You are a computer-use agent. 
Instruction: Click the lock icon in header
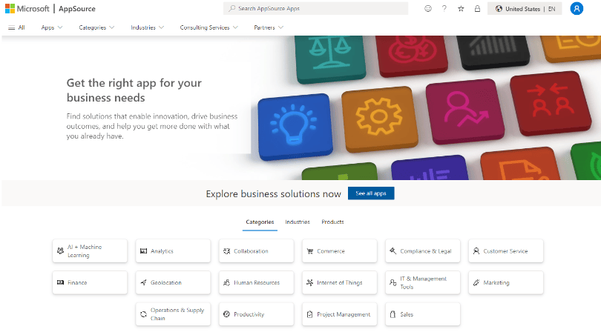point(477,9)
